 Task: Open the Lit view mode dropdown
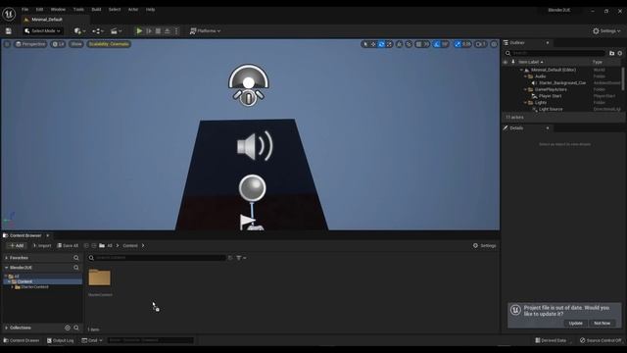pyautogui.click(x=59, y=44)
